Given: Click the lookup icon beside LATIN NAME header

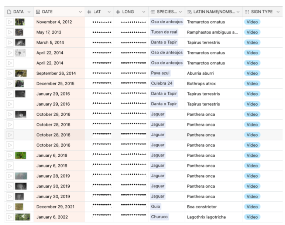Looking at the screenshot, I should coord(189,12).
